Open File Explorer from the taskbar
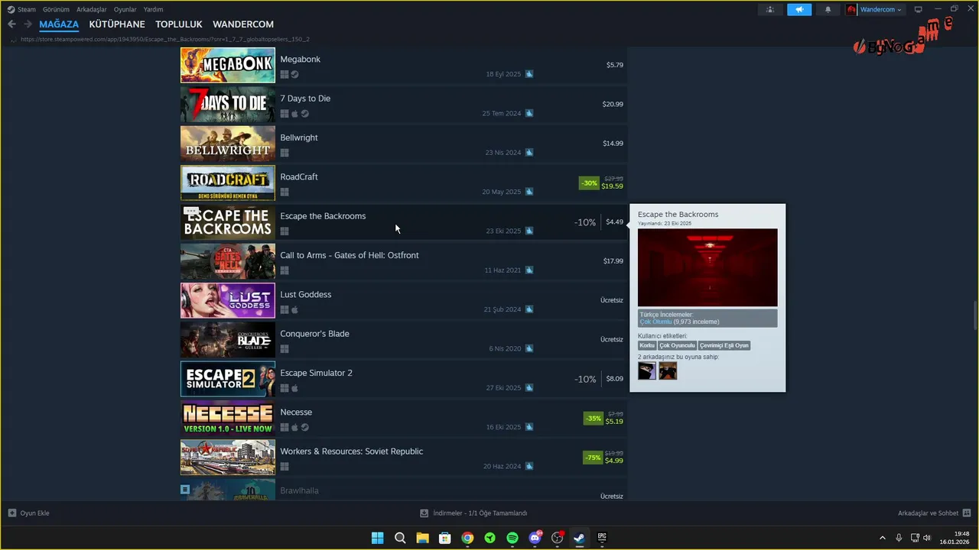Image resolution: width=979 pixels, height=550 pixels. pos(422,538)
